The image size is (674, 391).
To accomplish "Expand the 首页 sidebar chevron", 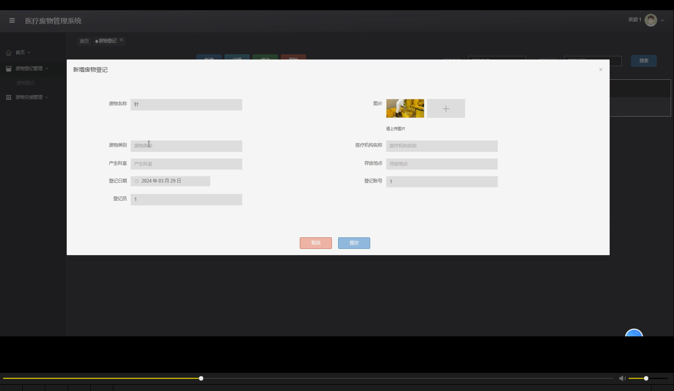I will tap(29, 52).
